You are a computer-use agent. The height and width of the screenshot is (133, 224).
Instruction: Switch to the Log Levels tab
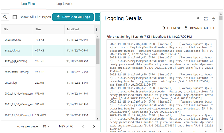64,4
